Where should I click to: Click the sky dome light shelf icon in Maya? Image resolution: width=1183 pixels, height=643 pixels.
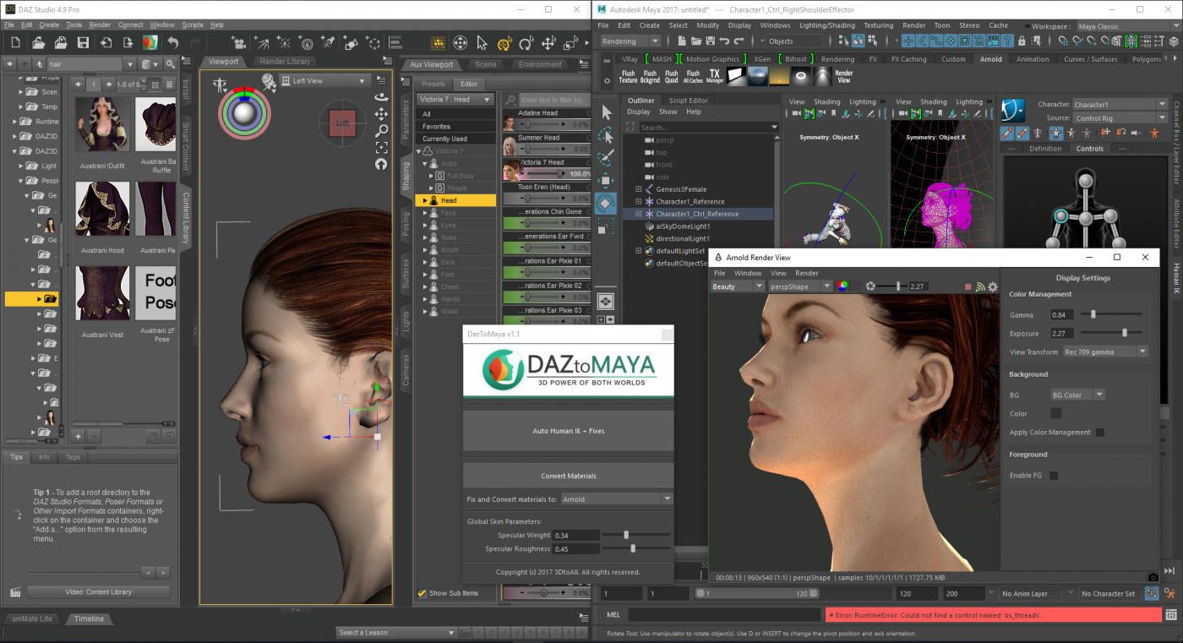758,76
